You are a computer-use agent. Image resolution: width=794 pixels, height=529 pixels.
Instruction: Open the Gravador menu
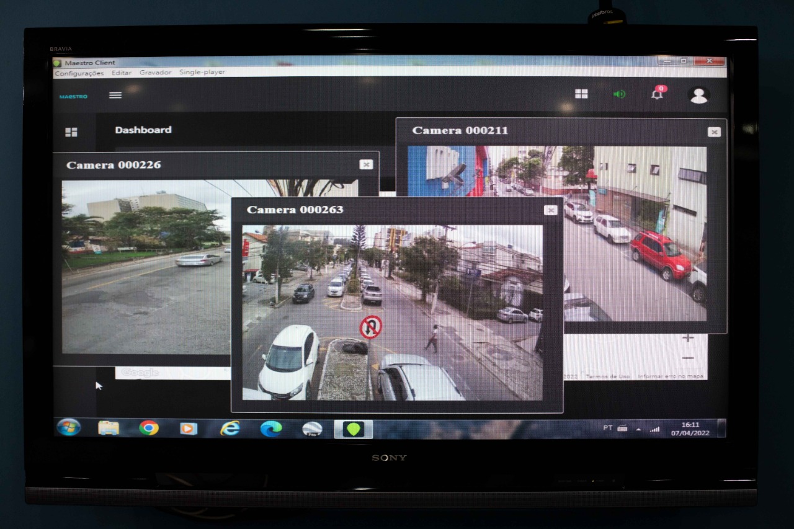click(x=155, y=73)
